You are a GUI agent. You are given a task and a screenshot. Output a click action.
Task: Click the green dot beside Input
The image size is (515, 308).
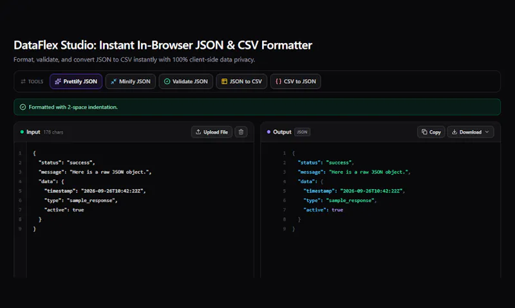(22, 132)
